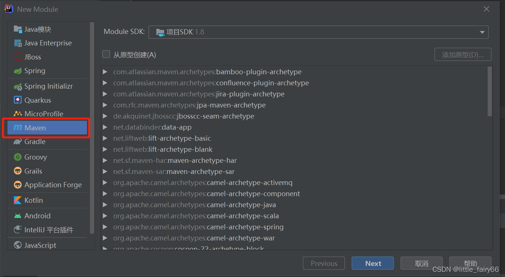This screenshot has height=277, width=505.
Task: Expand the camel-archetype-war entry
Action: [105, 238]
